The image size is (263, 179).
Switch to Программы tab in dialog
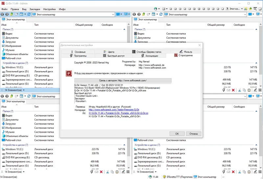[x=78, y=56]
